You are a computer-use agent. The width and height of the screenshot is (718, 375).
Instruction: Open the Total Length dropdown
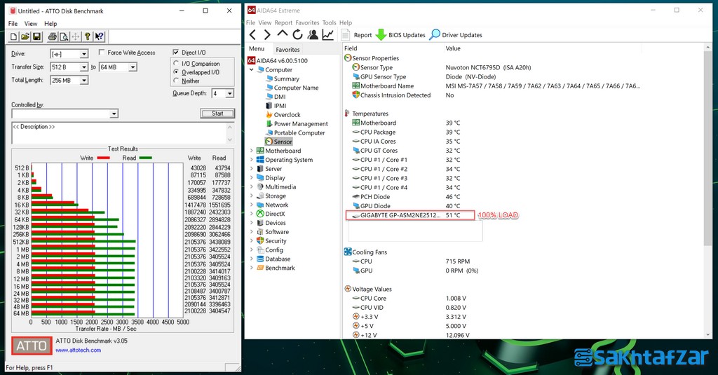[x=84, y=81]
